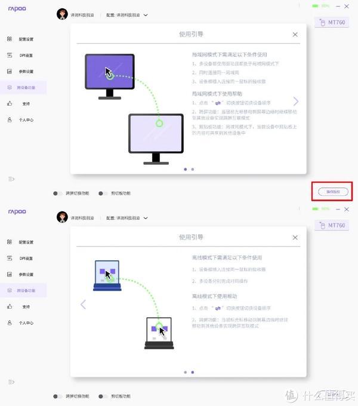Open DPI设置 label in upper window menu

pos(26,56)
